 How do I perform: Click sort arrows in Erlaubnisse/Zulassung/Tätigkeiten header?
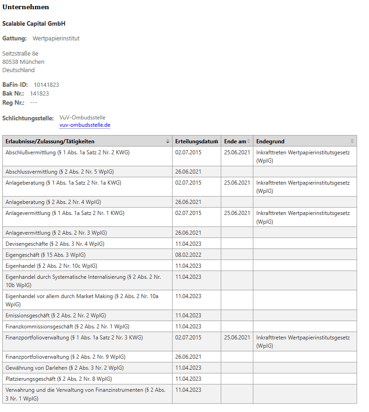tap(168, 141)
